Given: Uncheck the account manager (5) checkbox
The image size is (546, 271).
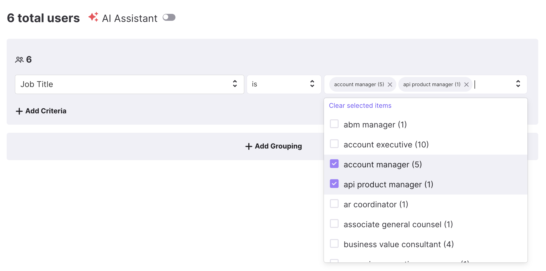Looking at the screenshot, I should (334, 164).
